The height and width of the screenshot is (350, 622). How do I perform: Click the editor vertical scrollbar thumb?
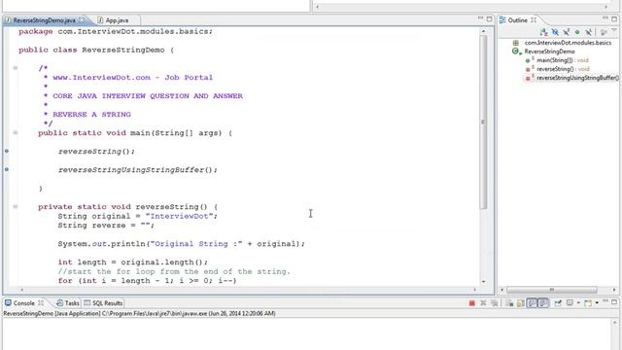coord(483,122)
